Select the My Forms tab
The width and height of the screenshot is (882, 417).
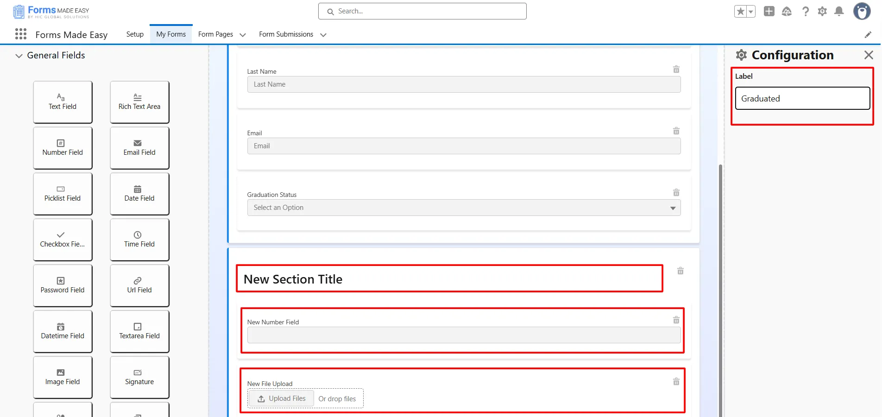171,34
